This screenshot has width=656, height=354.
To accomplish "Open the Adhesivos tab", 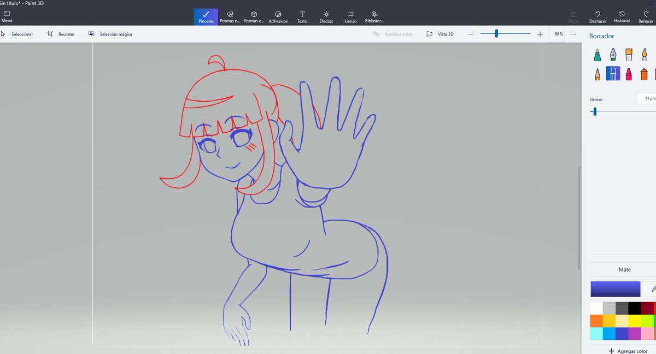I will coord(278,17).
